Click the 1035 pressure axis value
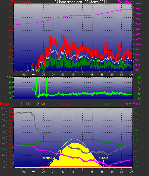149x176 pixels. point(138,9)
